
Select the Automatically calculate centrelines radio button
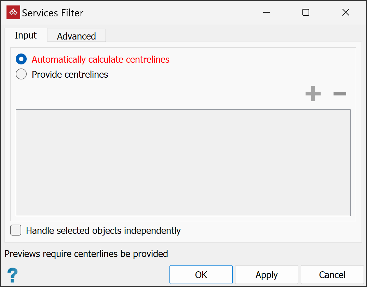[21, 59]
